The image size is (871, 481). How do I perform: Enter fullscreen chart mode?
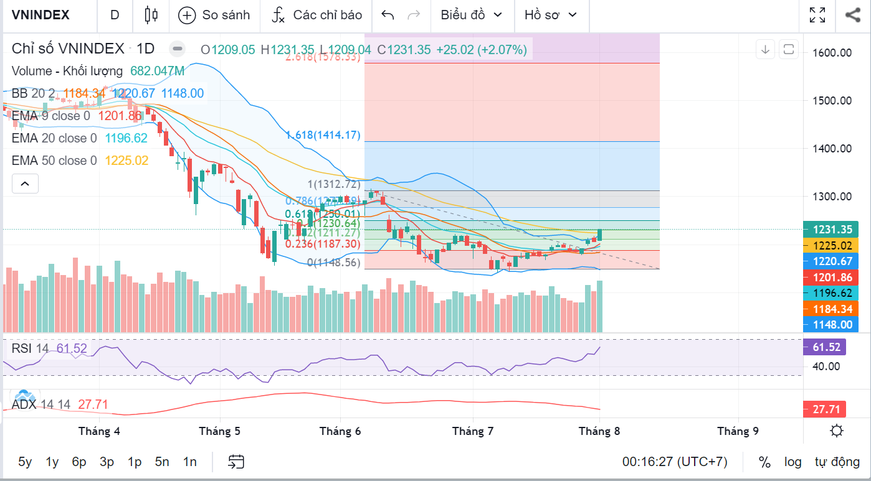(817, 16)
